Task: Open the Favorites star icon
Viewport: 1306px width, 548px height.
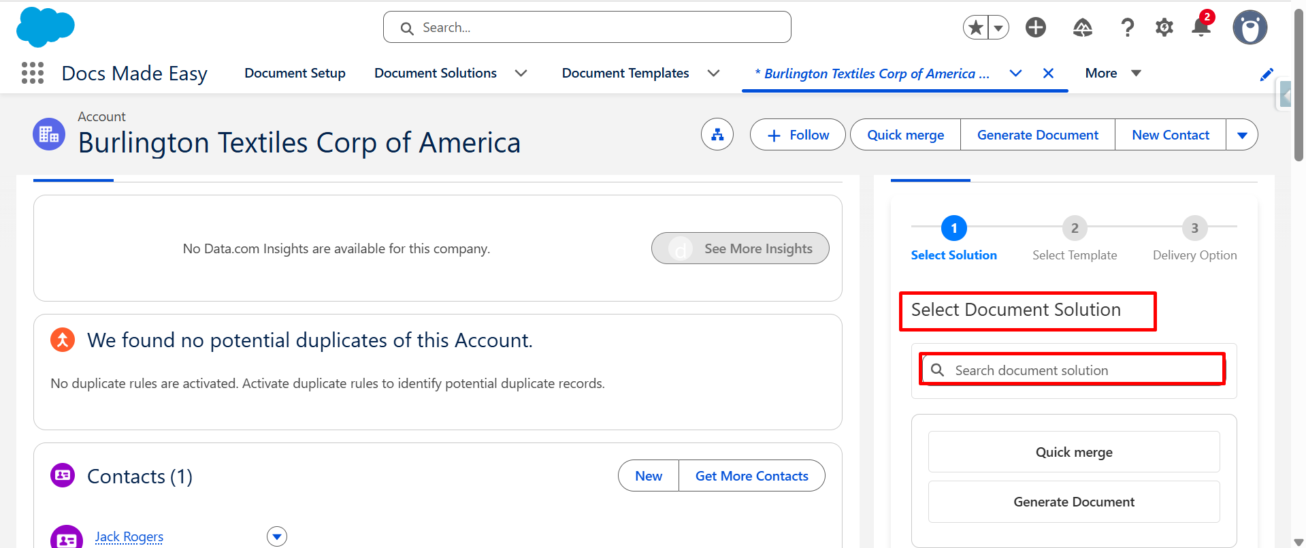Action: [x=976, y=27]
